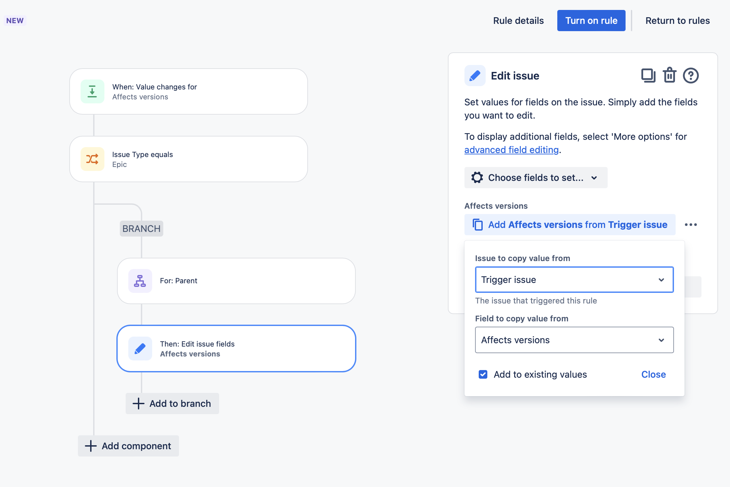Viewport: 730px width, 487px height.
Task: Uncheck Add to existing values
Action: 483,374
